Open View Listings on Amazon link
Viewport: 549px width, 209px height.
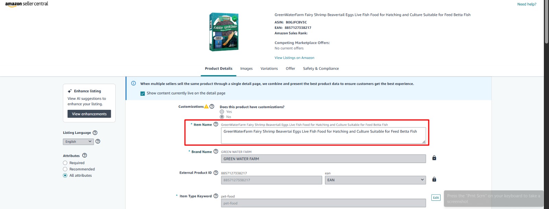click(294, 58)
